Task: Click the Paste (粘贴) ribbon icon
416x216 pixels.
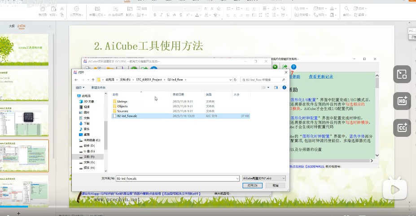Action: (x=53, y=12)
